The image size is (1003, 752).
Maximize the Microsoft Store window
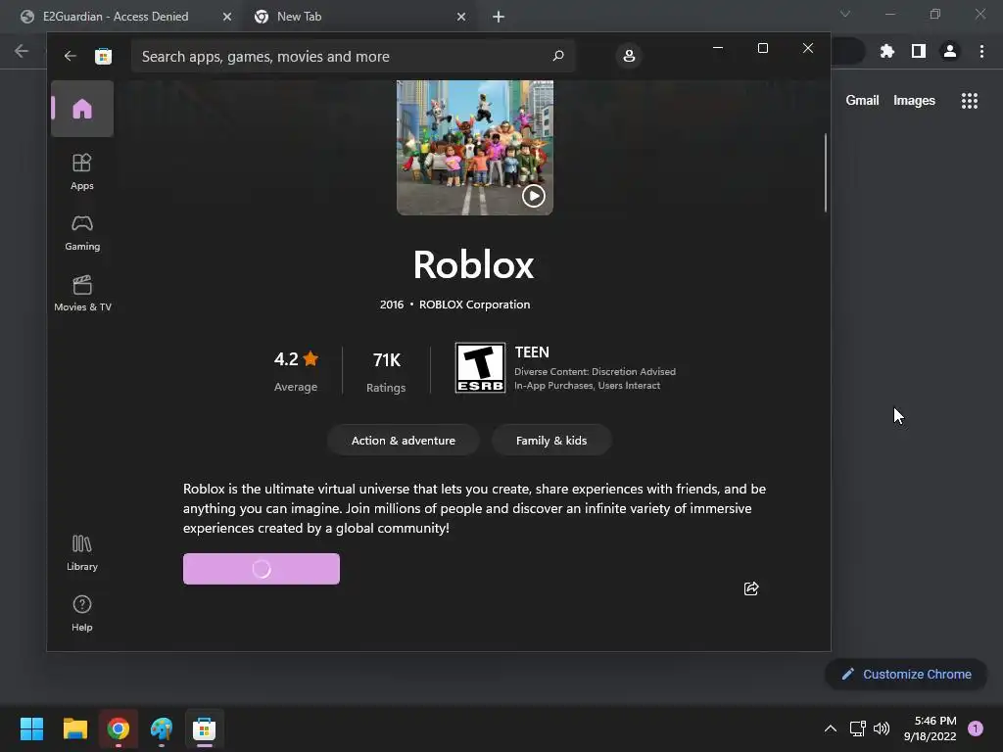tap(762, 48)
